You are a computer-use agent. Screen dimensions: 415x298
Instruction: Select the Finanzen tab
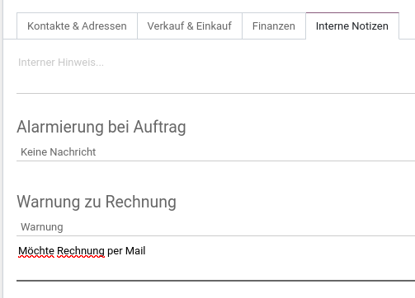pos(274,26)
